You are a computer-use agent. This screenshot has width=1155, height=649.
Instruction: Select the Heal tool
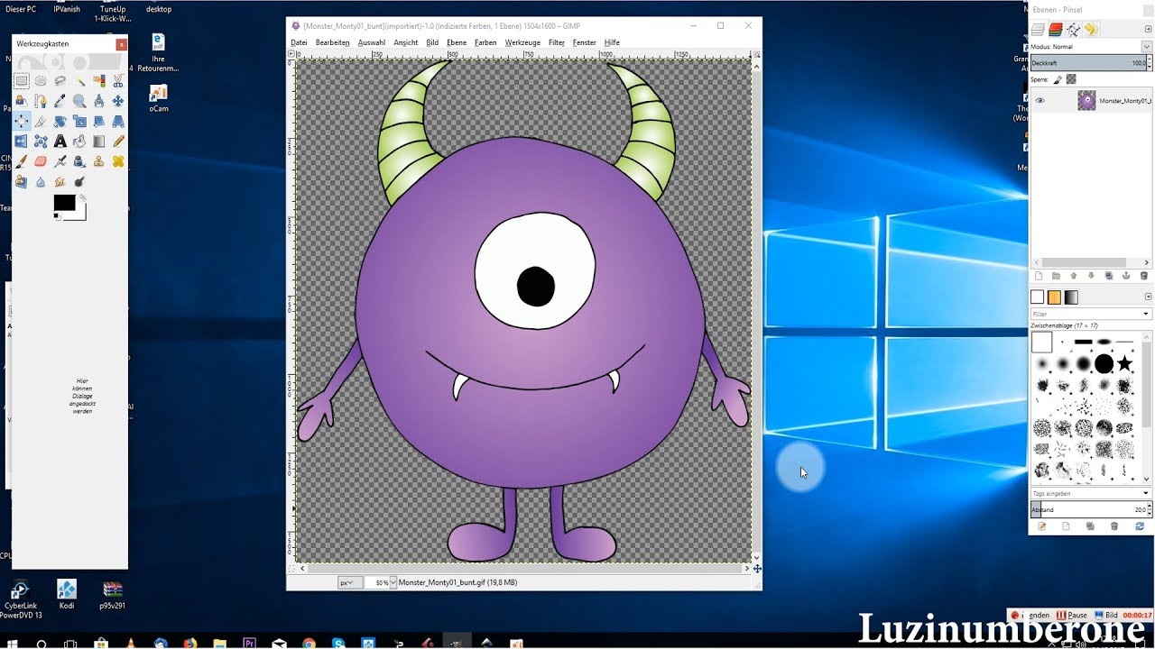point(118,161)
